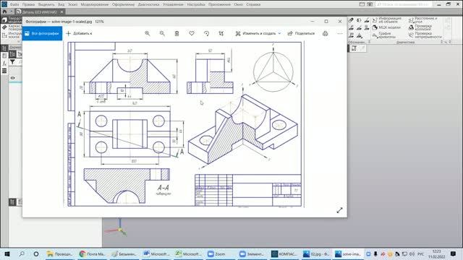The height and width of the screenshot is (260, 463).
Task: Click Поделиться share button
Action: (x=301, y=34)
